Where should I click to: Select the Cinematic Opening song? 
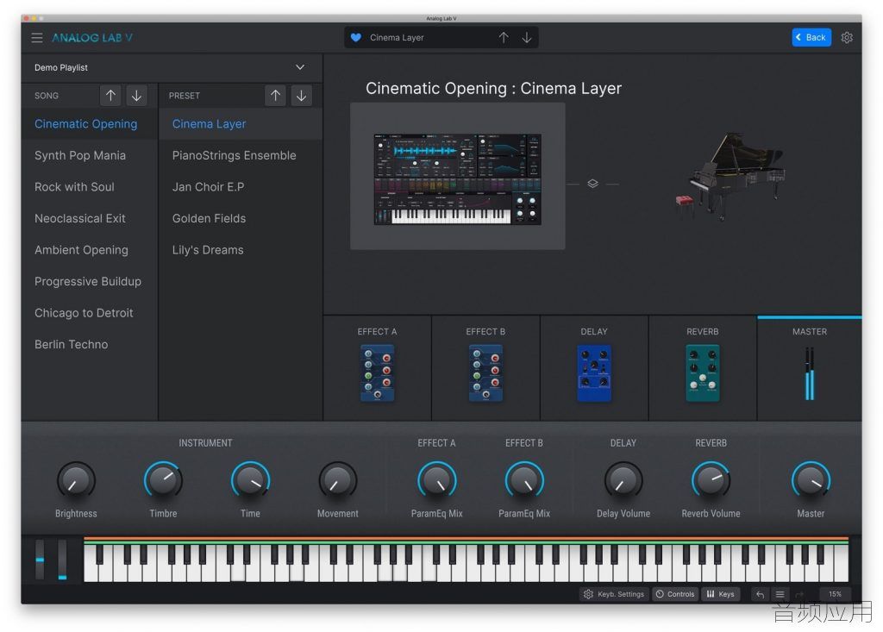90,124
